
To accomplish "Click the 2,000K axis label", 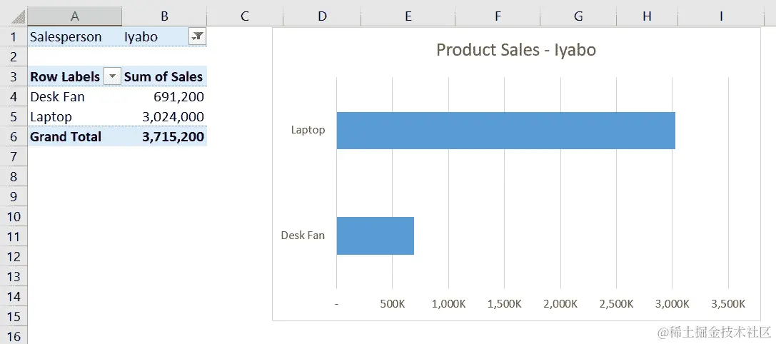I will (x=560, y=304).
